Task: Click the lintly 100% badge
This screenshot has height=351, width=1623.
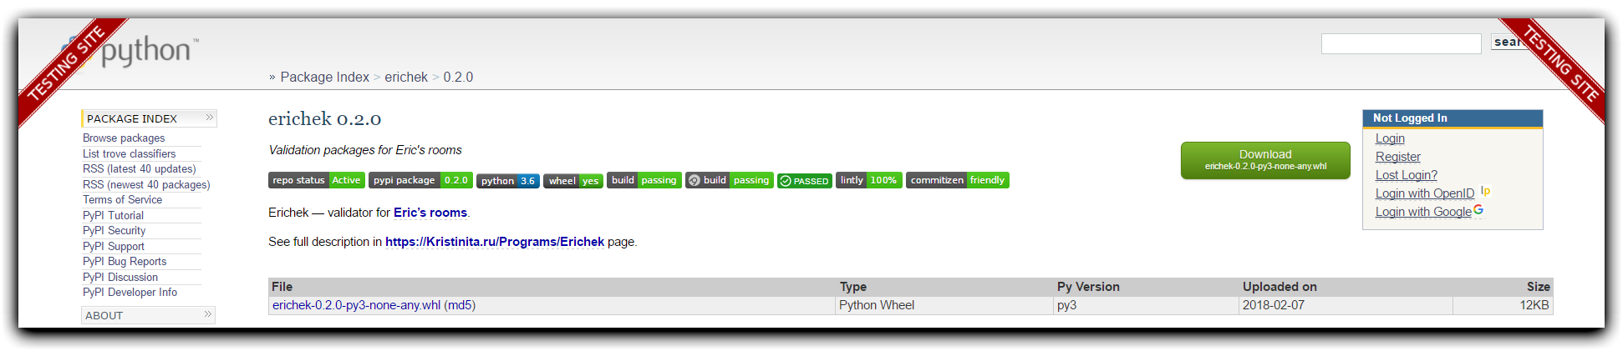Action: click(869, 180)
